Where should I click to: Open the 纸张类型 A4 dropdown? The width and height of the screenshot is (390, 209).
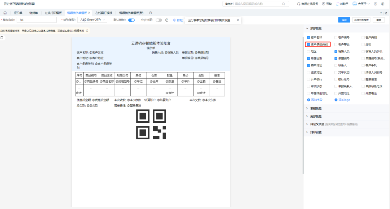tap(92, 20)
